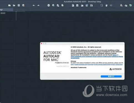Screen dimensions: 134x103
Task: Open the software license agreements link
Action: [x=97, y=56]
